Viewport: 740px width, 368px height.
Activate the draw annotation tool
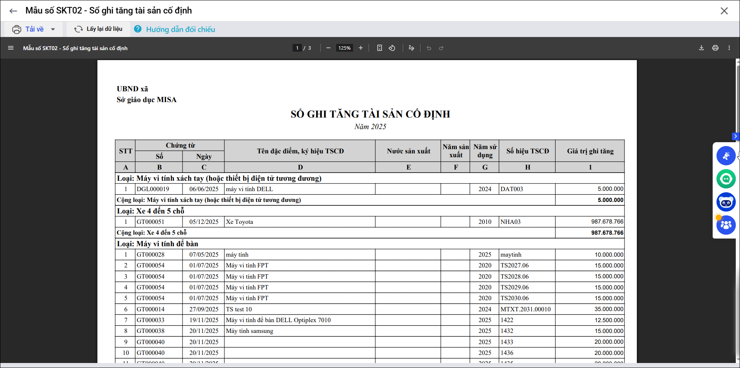[411, 48]
